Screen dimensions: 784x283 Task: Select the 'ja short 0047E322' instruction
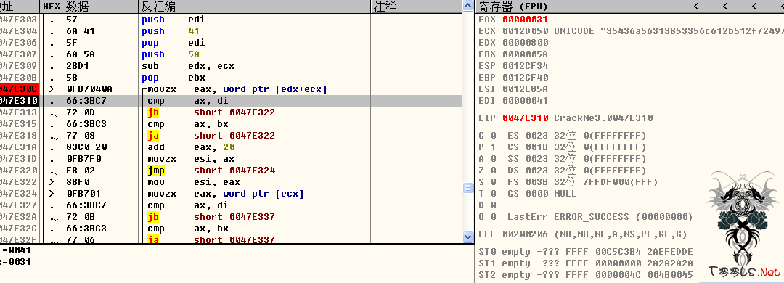click(x=211, y=136)
